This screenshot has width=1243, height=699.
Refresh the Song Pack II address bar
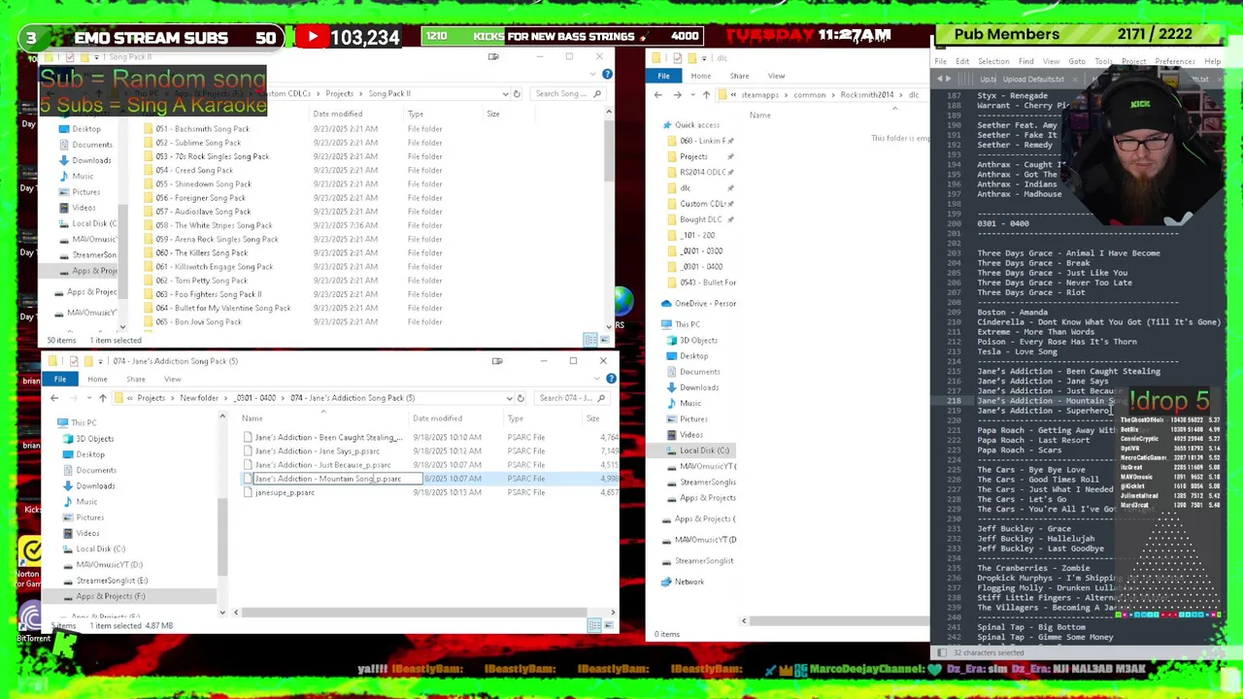coord(517,94)
